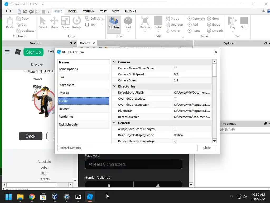Click the Password input field
This screenshot has width=270, height=203.
coord(133,164)
